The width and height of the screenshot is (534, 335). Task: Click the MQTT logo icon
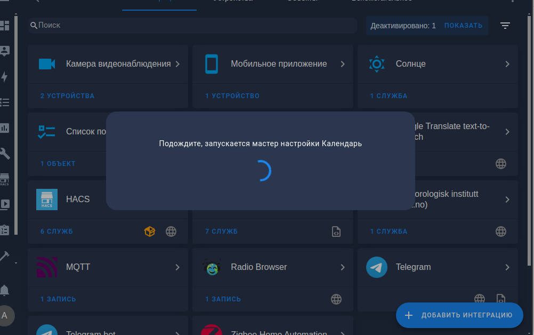[47, 267]
